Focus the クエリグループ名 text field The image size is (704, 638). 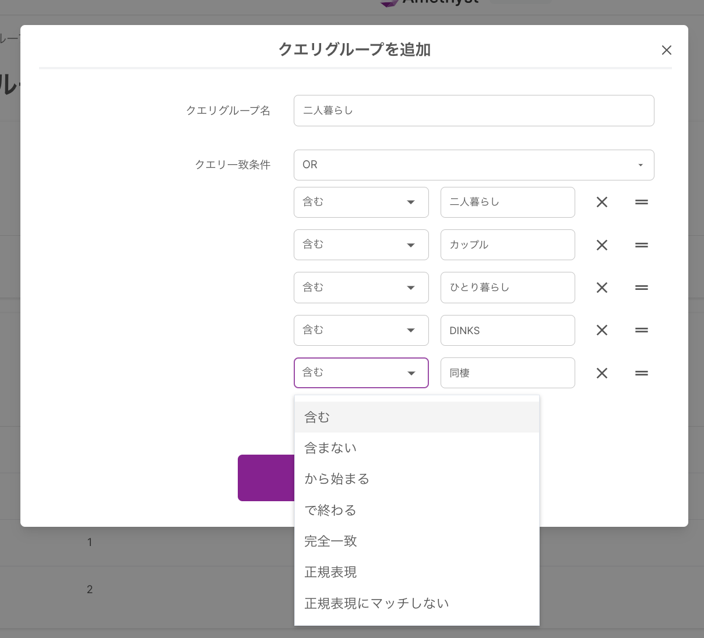(x=474, y=111)
